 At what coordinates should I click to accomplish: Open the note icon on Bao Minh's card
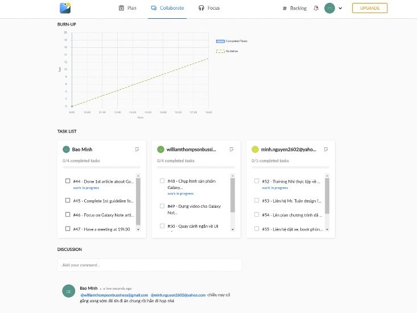(137, 149)
